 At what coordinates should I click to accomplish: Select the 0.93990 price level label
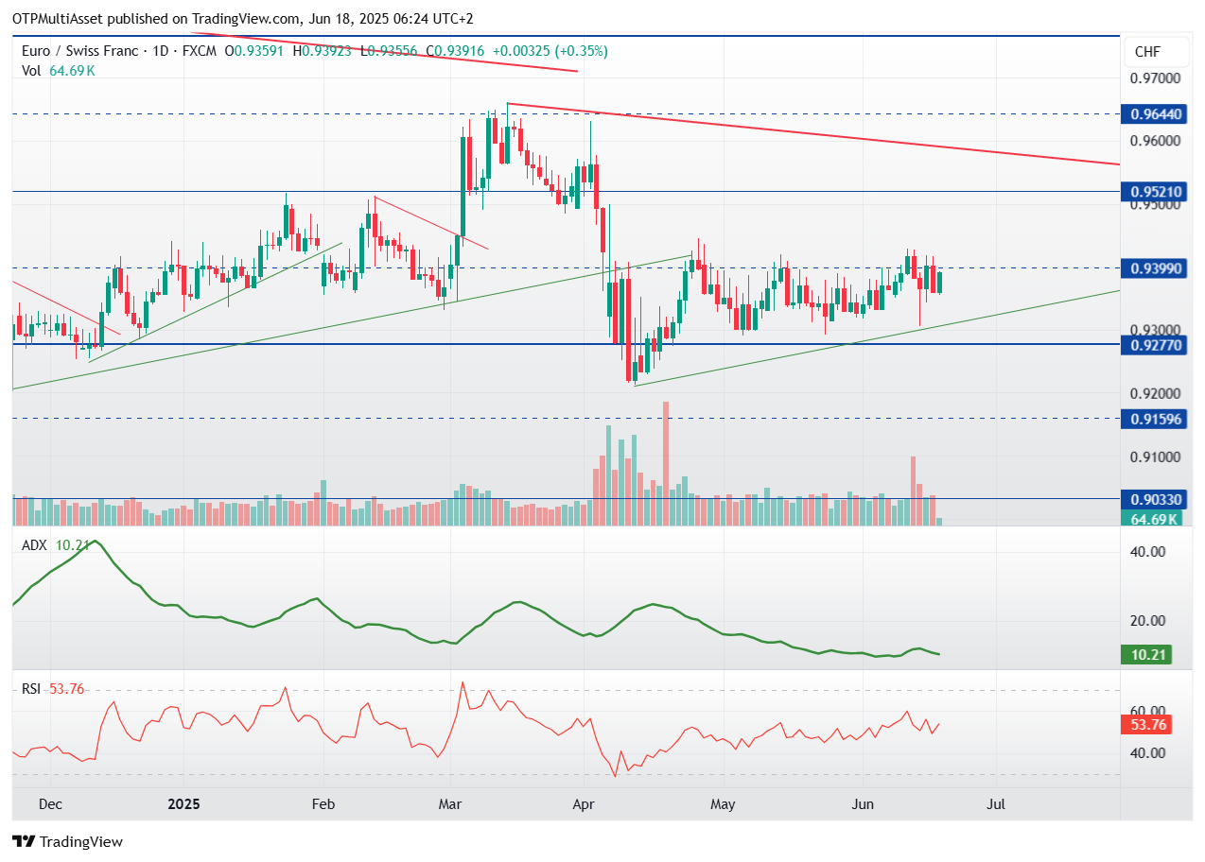click(x=1156, y=268)
